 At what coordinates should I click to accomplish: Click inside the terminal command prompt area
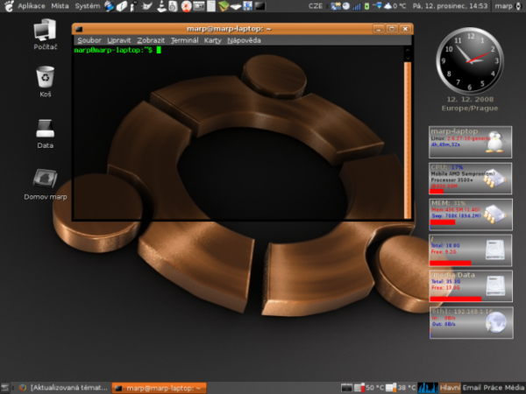238,134
